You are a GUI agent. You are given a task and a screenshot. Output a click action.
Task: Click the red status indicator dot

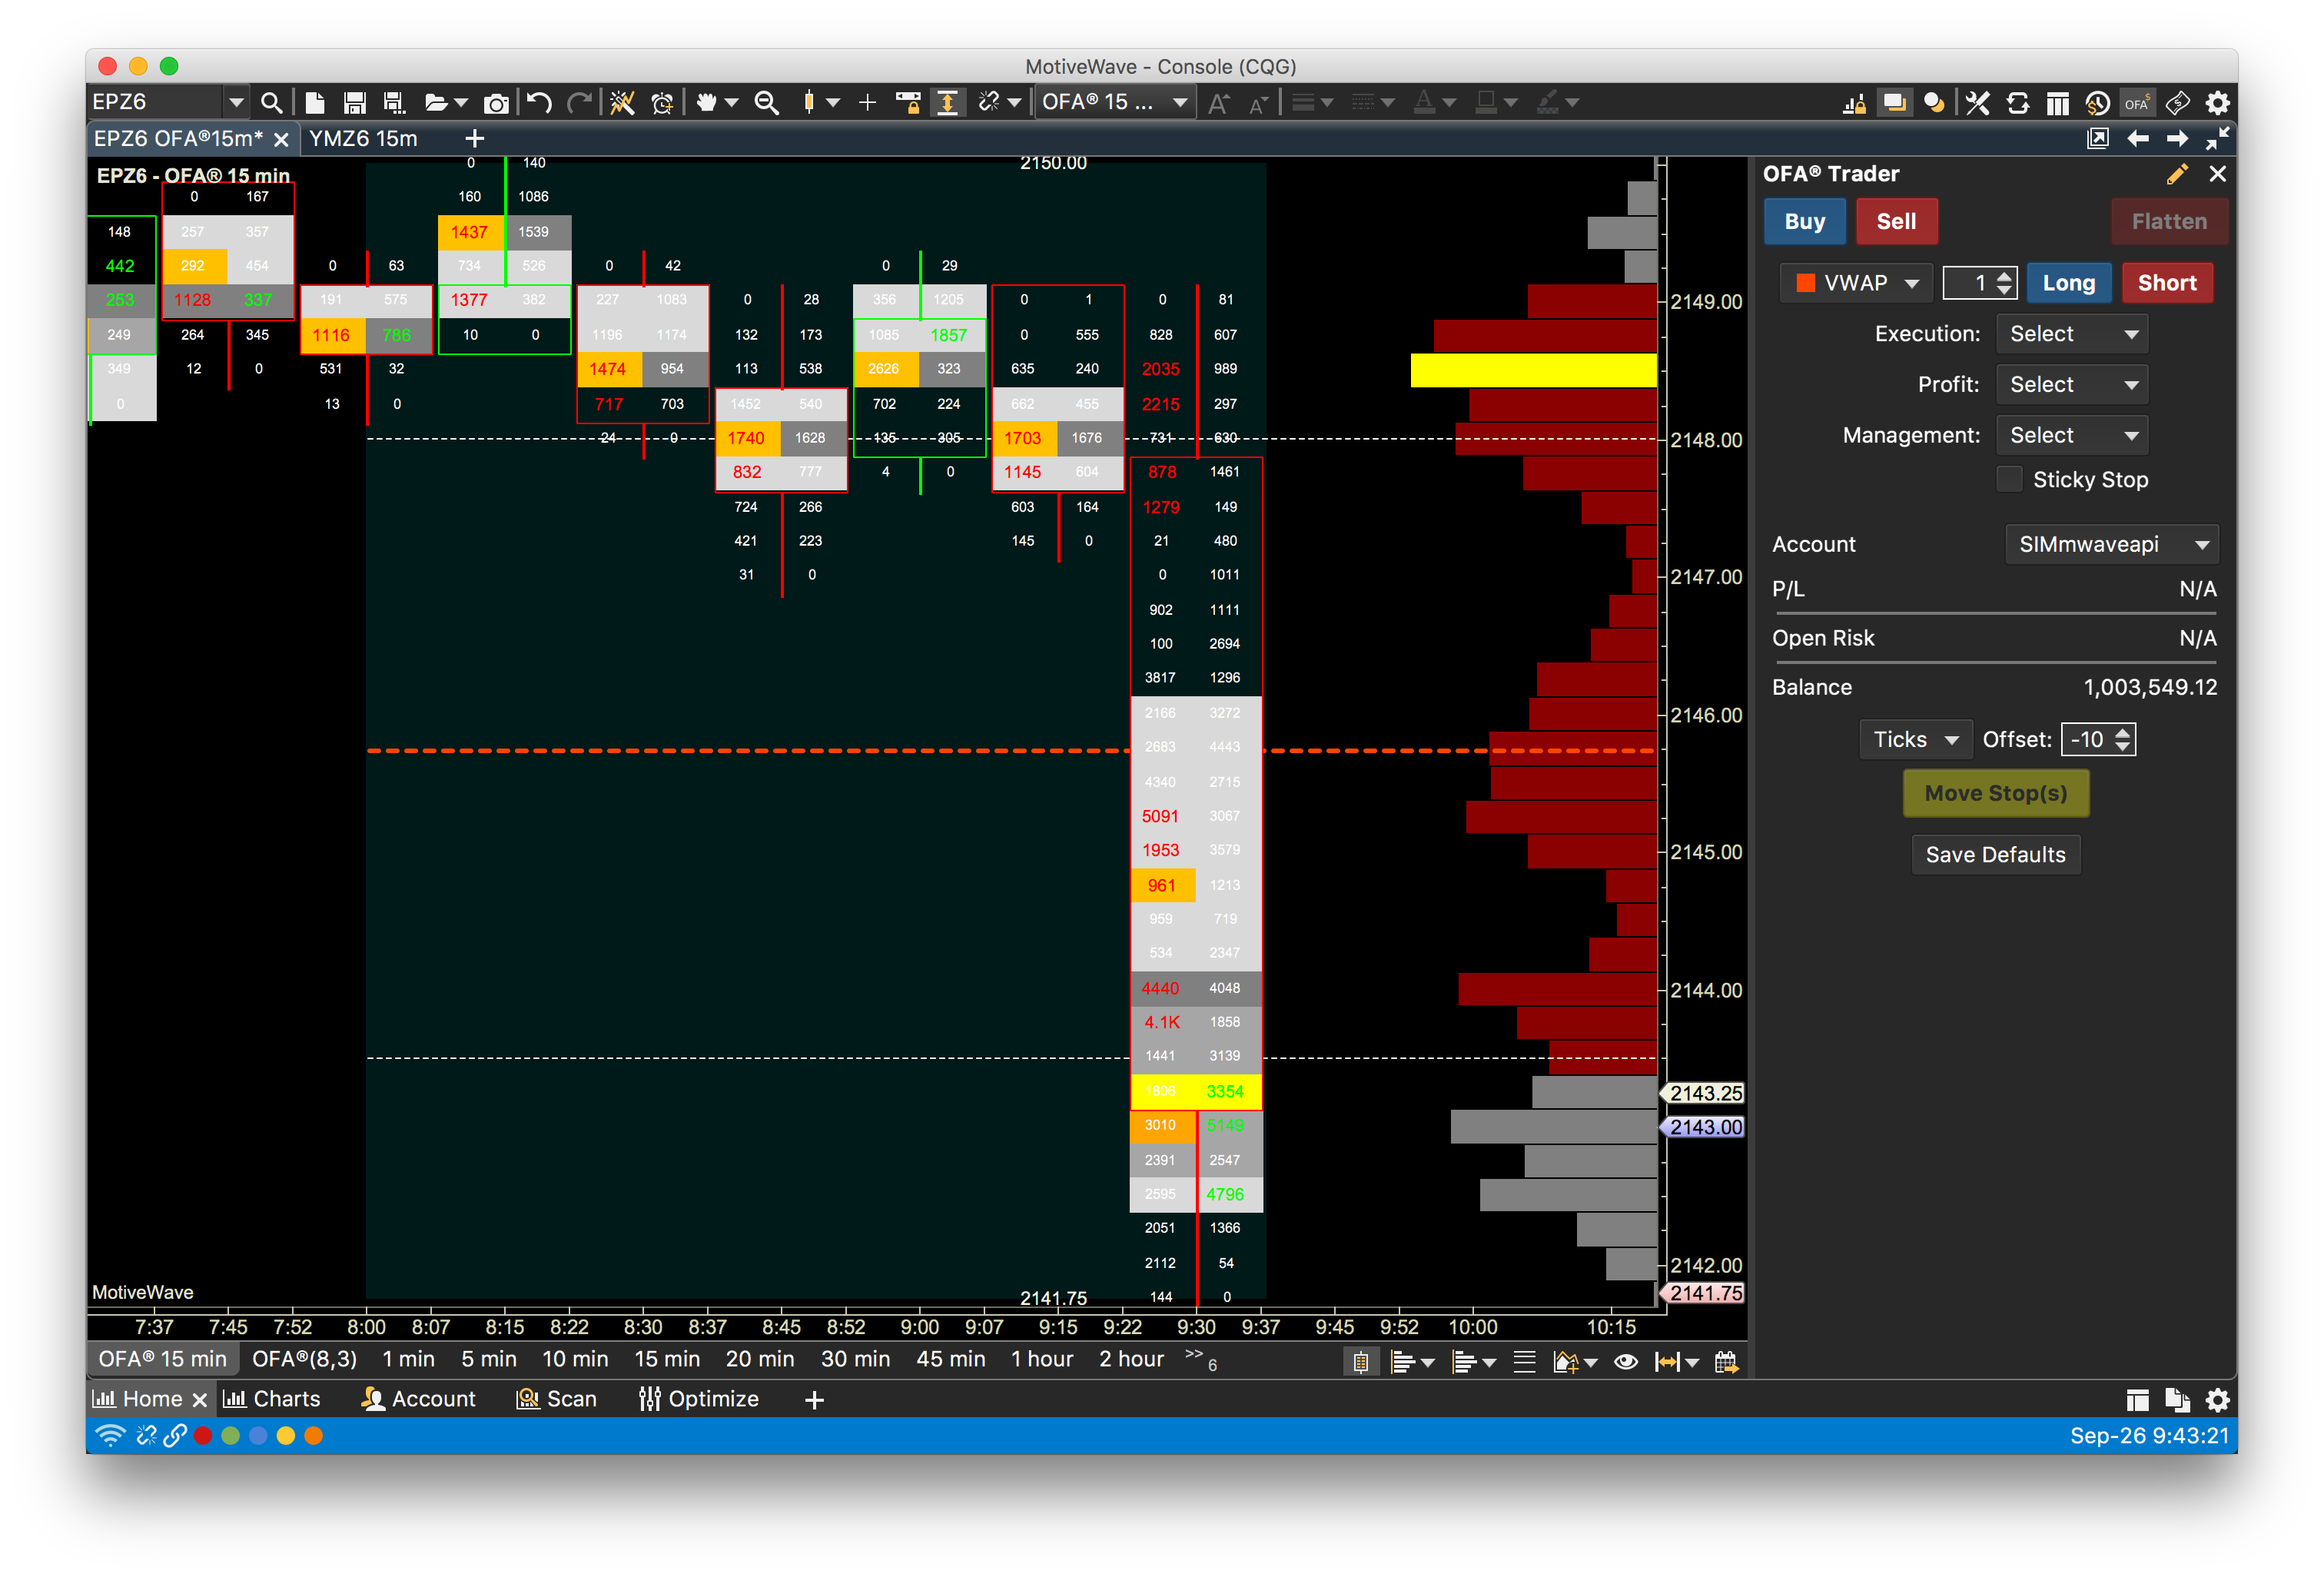point(203,1436)
